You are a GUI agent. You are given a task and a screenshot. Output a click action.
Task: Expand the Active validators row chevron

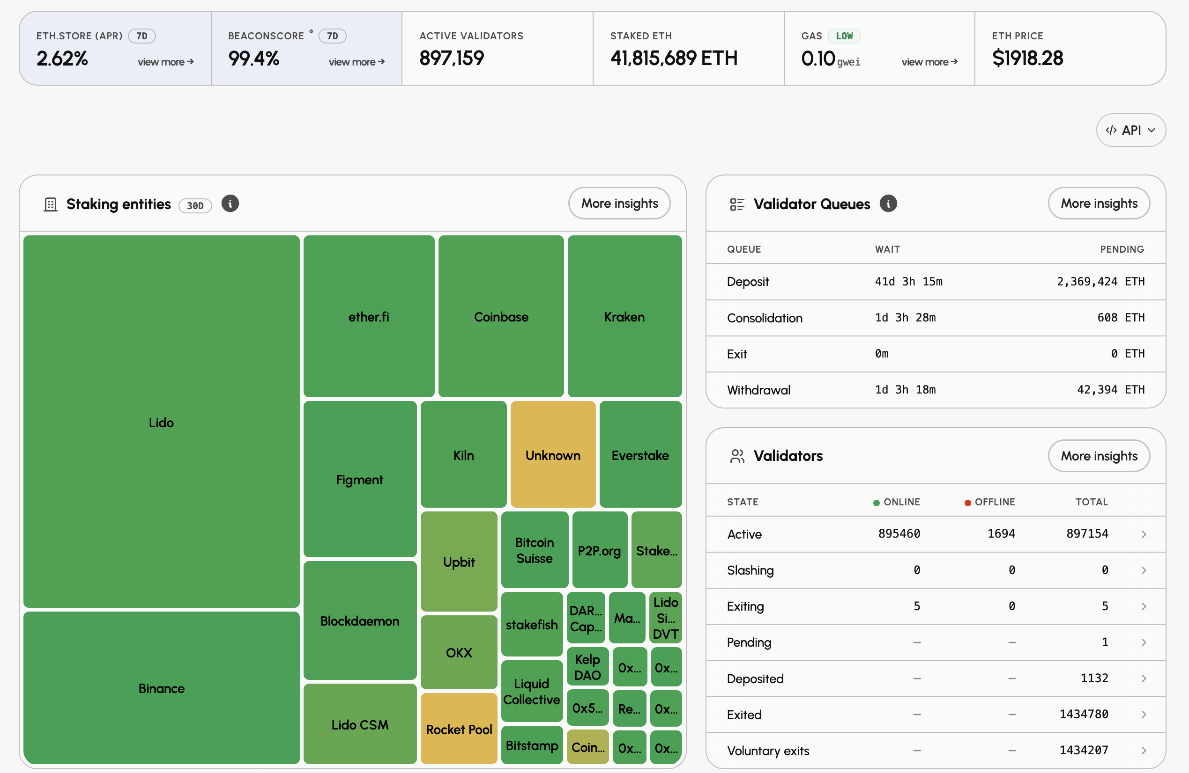click(1144, 534)
